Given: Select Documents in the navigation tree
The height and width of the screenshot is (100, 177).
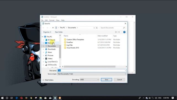Looking at the screenshot, I should pyautogui.click(x=52, y=46).
